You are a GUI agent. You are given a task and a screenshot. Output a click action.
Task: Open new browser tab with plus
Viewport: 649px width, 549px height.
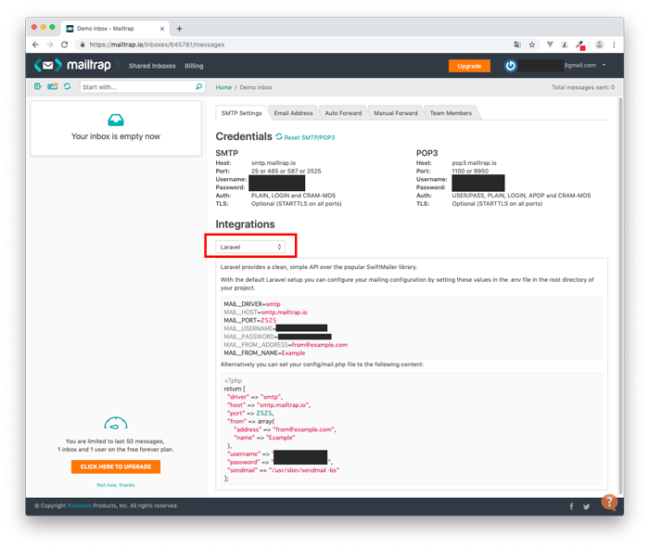click(179, 29)
